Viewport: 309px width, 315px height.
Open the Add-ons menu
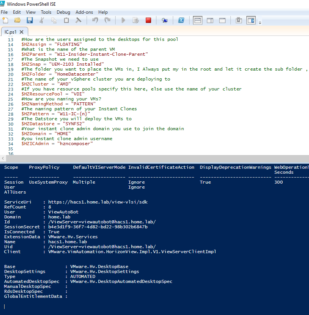(x=84, y=12)
